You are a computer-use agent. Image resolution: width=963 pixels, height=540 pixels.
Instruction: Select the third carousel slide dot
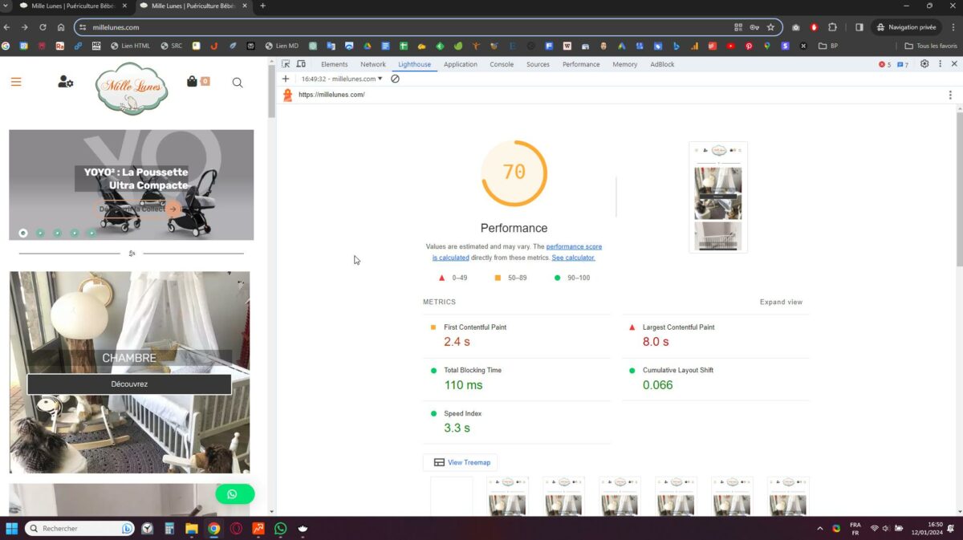point(58,233)
